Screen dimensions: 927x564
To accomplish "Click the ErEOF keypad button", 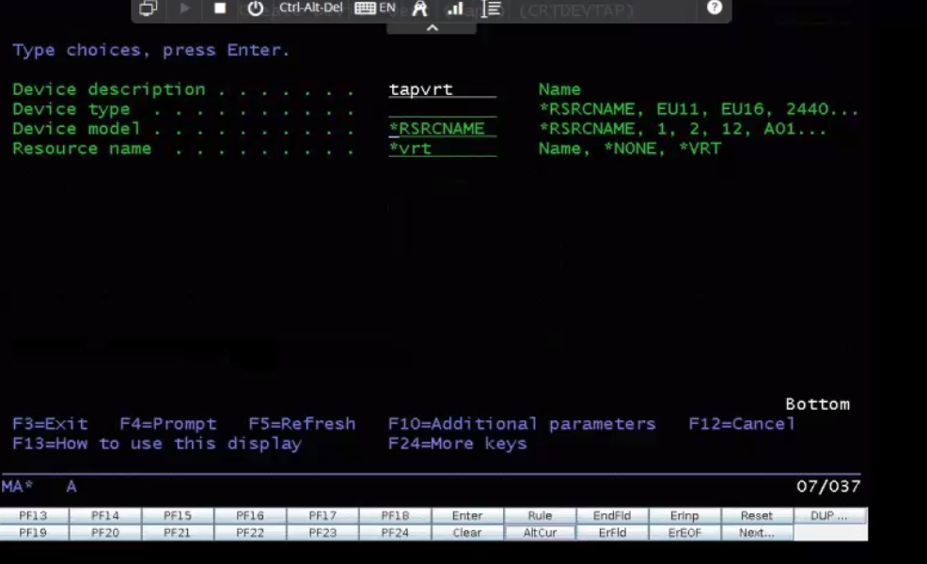I will pyautogui.click(x=684, y=533).
